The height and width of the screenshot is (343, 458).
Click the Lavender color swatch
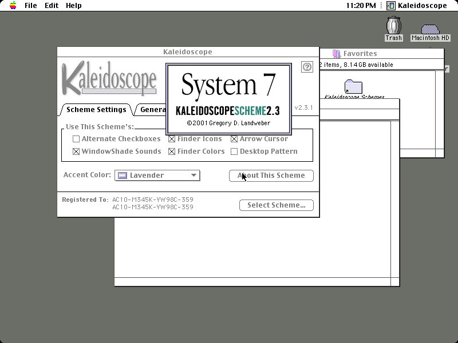coord(123,176)
